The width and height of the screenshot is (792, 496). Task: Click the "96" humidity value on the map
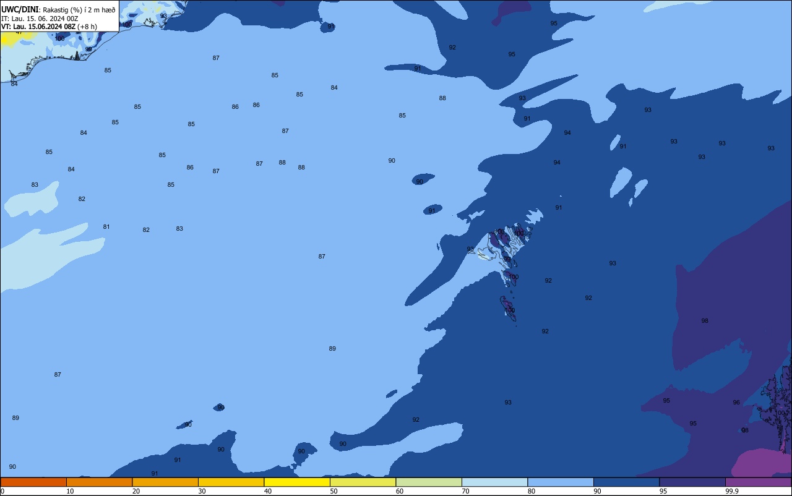736,403
